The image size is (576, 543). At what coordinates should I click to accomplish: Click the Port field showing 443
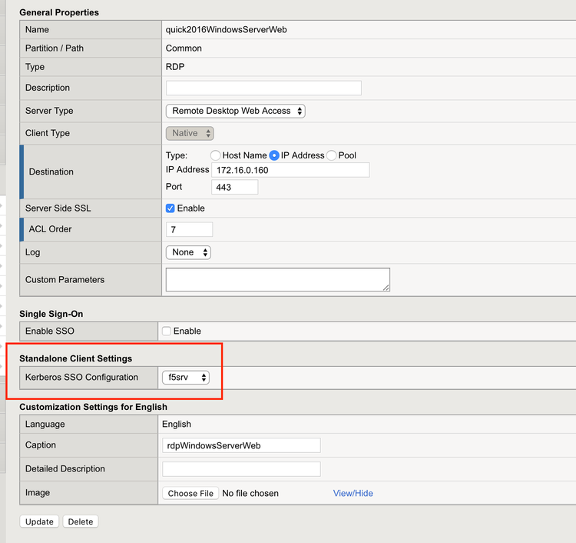tap(236, 187)
